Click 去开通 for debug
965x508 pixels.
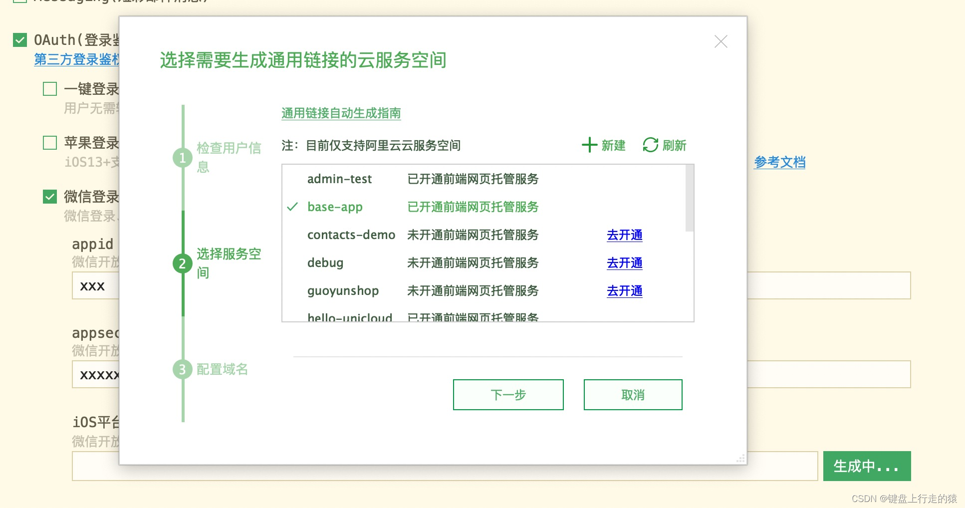point(625,263)
